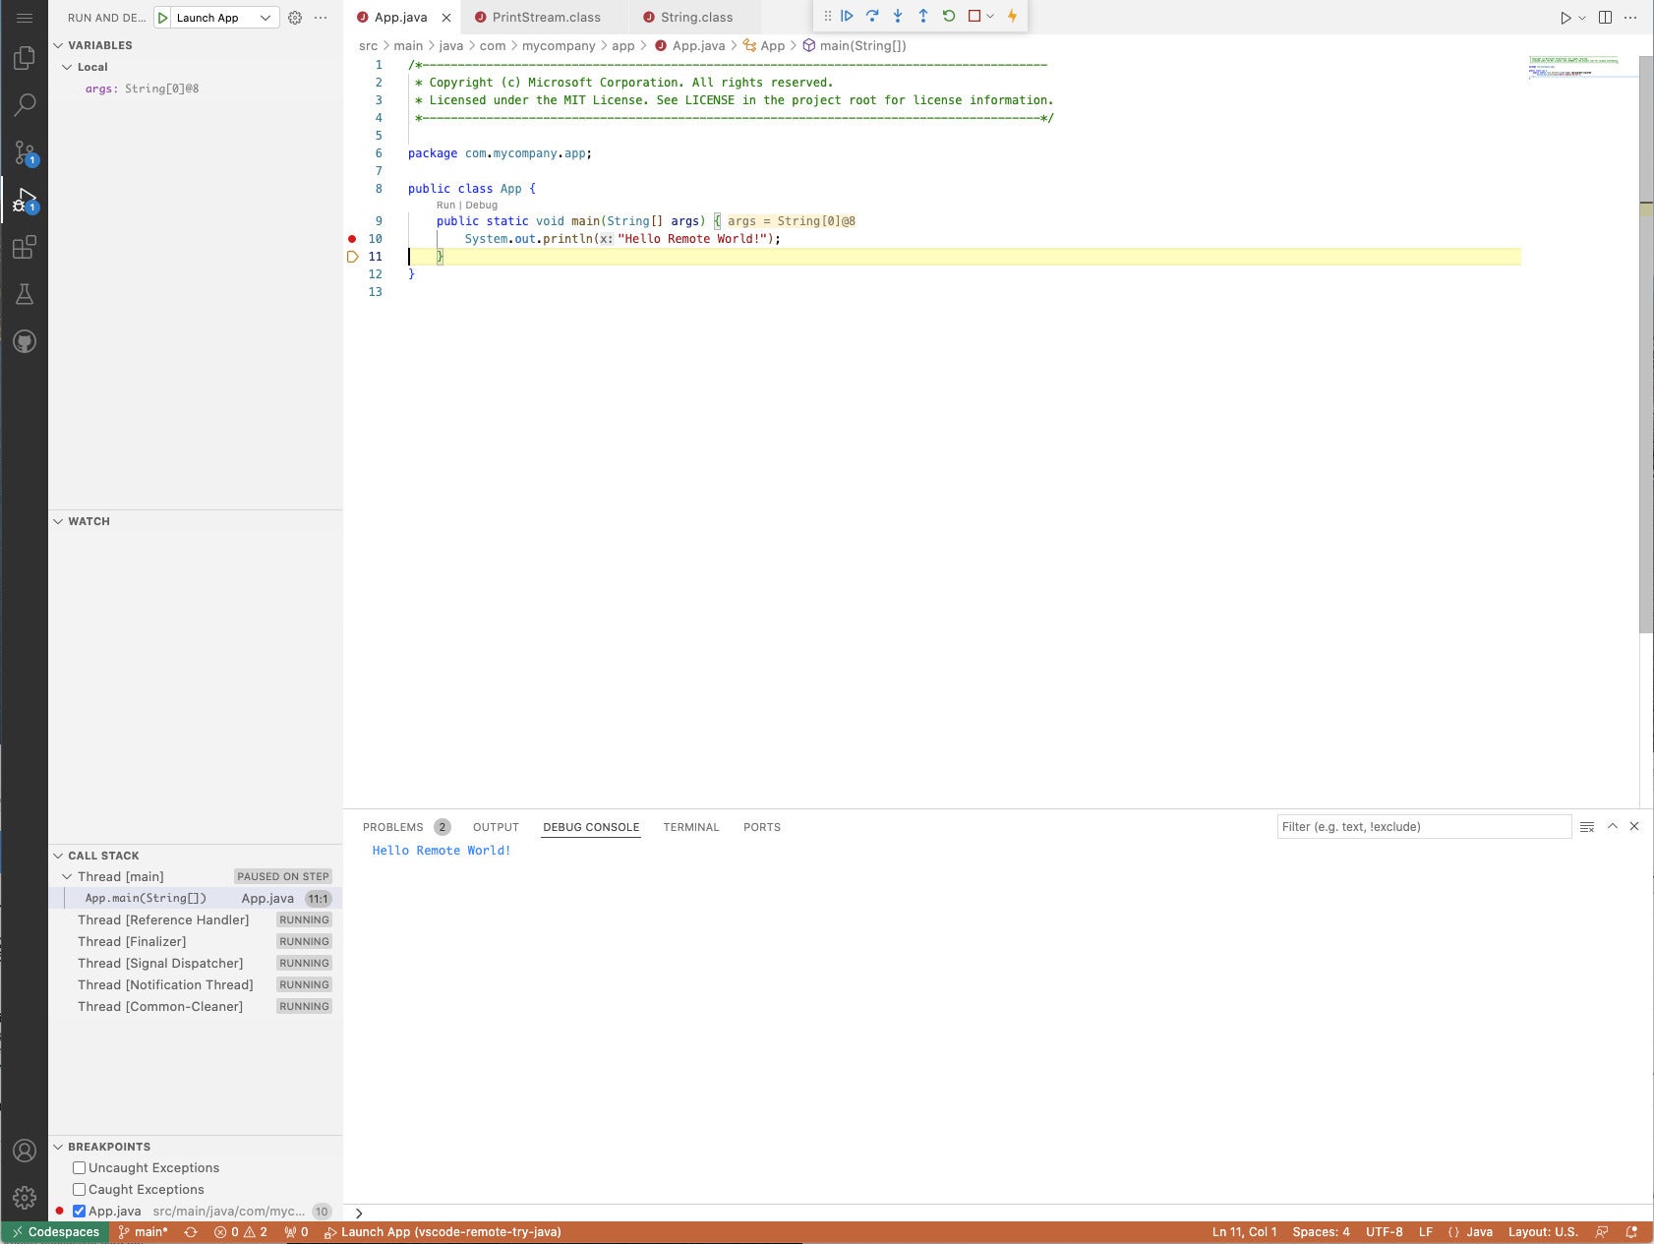Click Codespaces remote indicator
This screenshot has width=1654, height=1244.
pos(56,1232)
